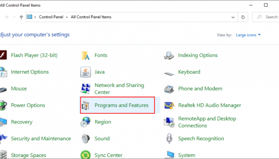Click the Control Panel icon in address bar
The image size is (279, 159).
(x=29, y=17)
